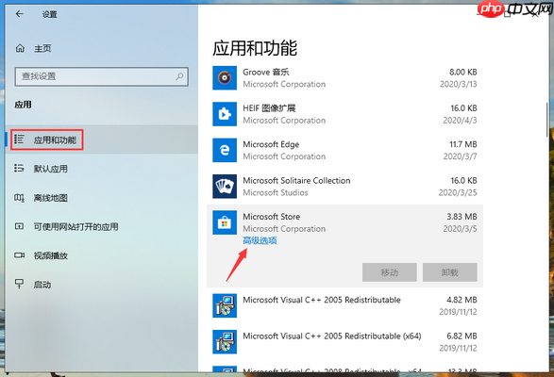Open 应用和功能 in the sidebar
This screenshot has height=377, width=554.
click(x=55, y=140)
